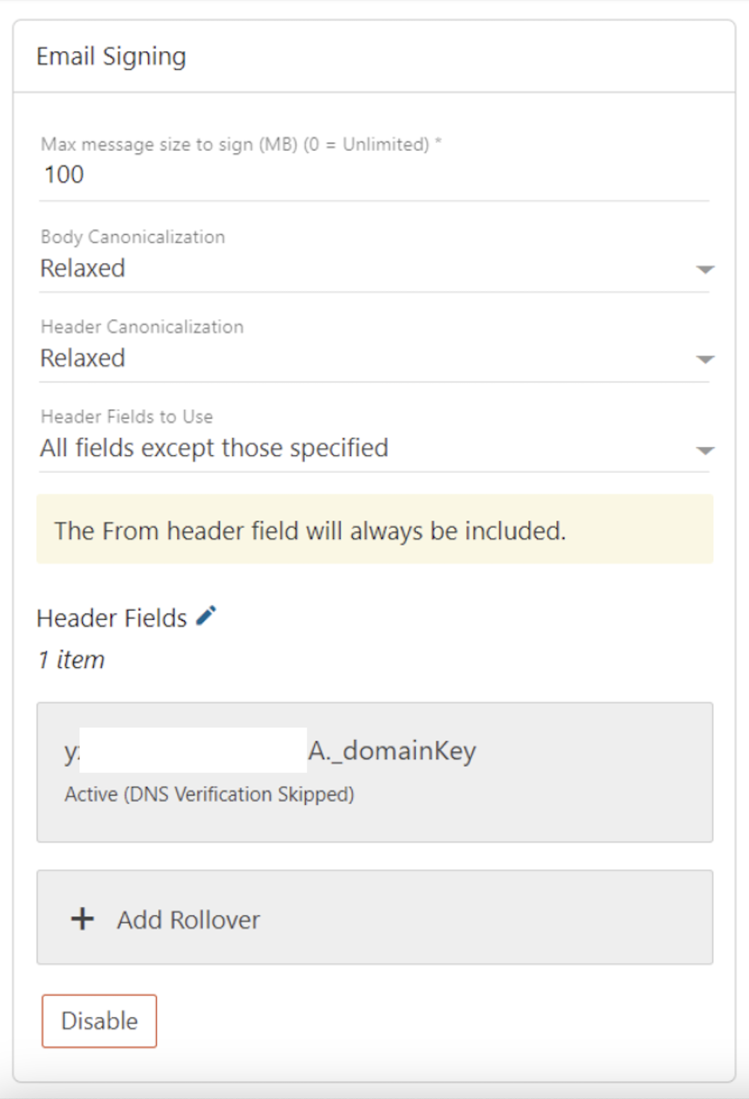Click the Header Fields to Use label
749x1099 pixels.
pos(127,416)
